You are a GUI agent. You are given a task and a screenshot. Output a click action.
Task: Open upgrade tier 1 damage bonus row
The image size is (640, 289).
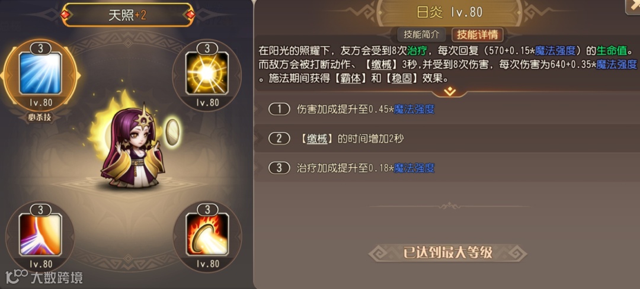click(447, 109)
